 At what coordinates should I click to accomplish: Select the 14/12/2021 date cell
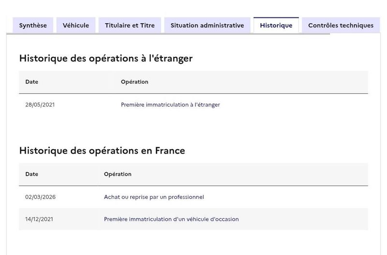[39, 219]
